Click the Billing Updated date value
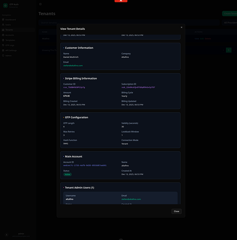237x240 pixels. 132,105
